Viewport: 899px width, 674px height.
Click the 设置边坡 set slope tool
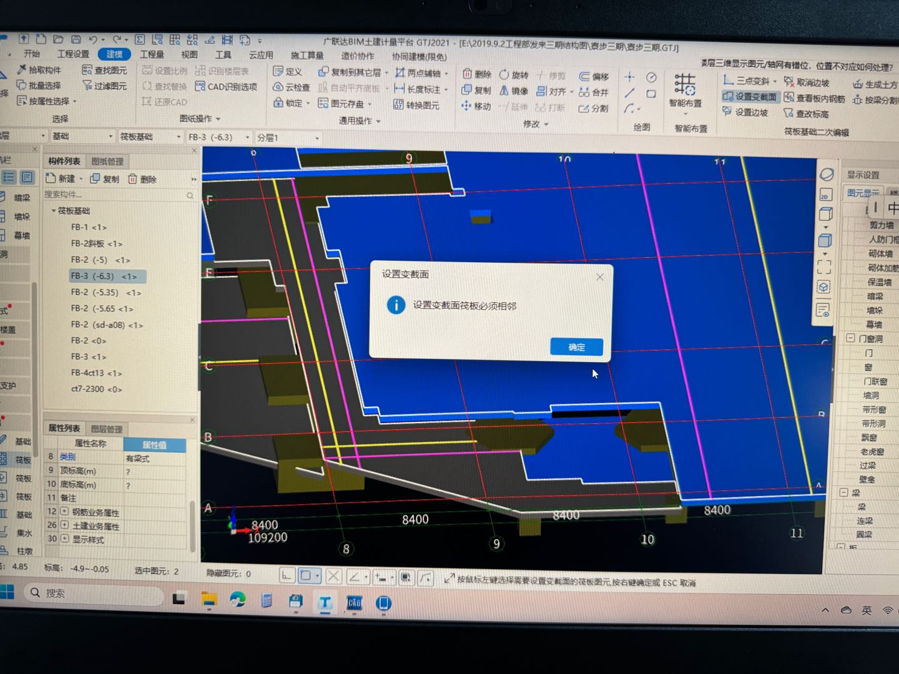745,112
